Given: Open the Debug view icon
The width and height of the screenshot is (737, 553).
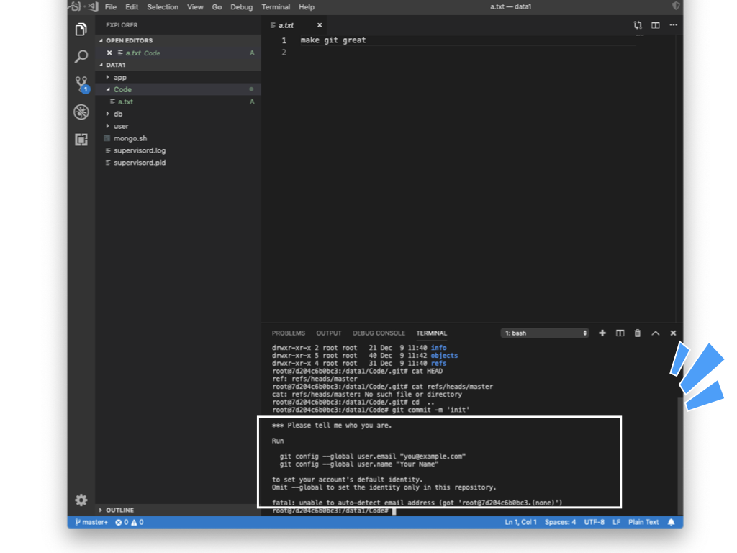Looking at the screenshot, I should tap(81, 112).
